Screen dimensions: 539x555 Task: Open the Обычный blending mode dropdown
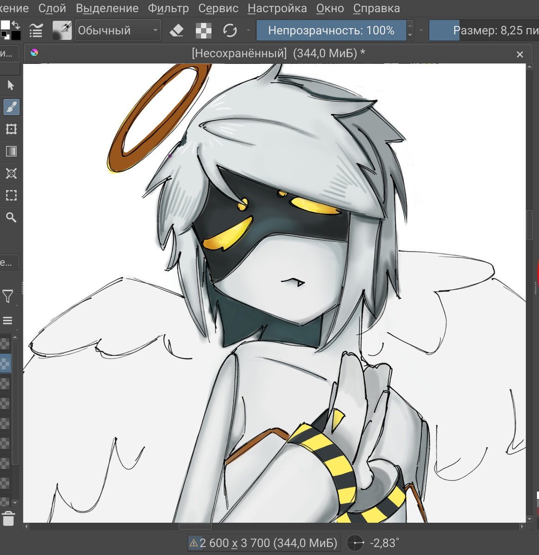tap(118, 31)
